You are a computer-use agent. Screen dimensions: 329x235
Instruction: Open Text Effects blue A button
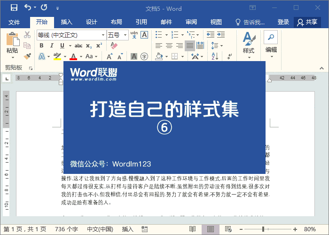(42, 56)
